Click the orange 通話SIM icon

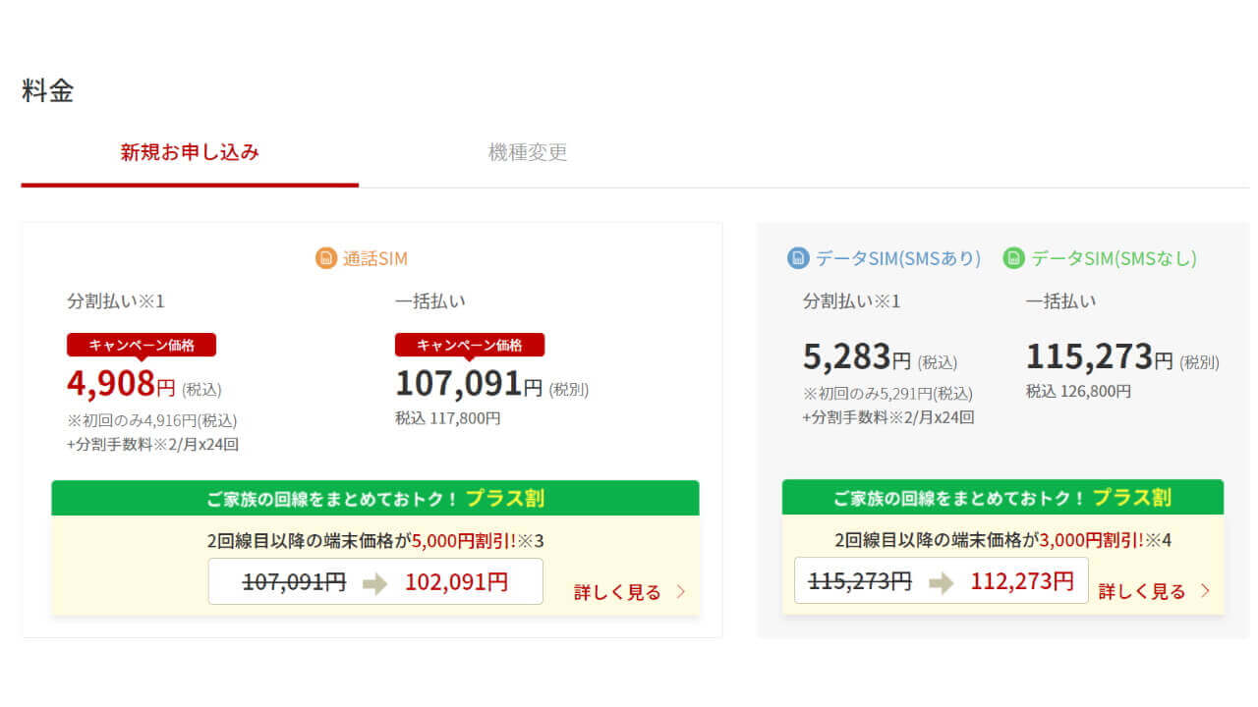[x=325, y=258]
